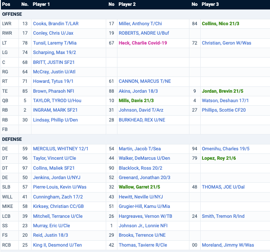Image resolution: width=270 pixels, height=252 pixels.
Task: Click Brooks, Terrence U/NE link
Action: point(142,235)
